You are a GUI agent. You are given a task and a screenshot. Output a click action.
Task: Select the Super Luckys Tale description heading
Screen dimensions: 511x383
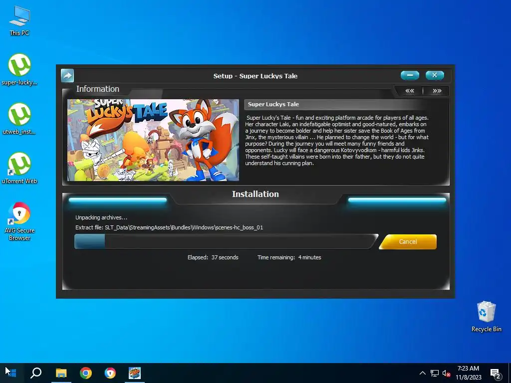(273, 104)
